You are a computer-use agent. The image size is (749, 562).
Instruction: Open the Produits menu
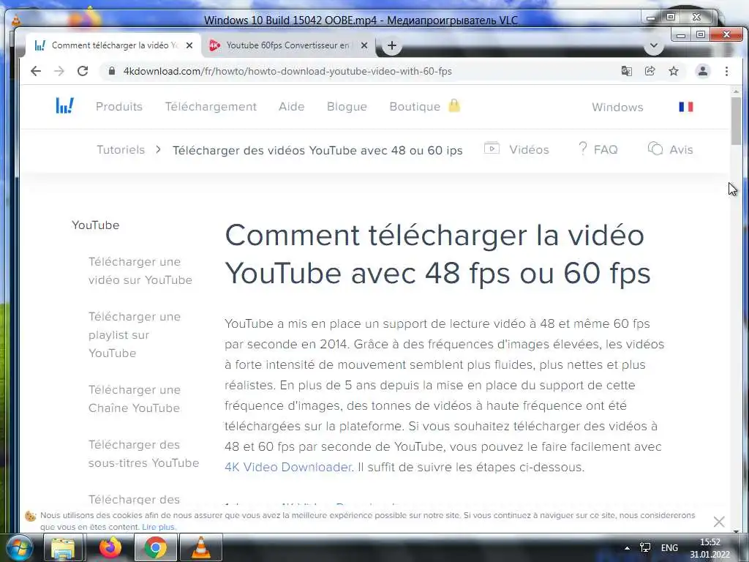tap(119, 107)
